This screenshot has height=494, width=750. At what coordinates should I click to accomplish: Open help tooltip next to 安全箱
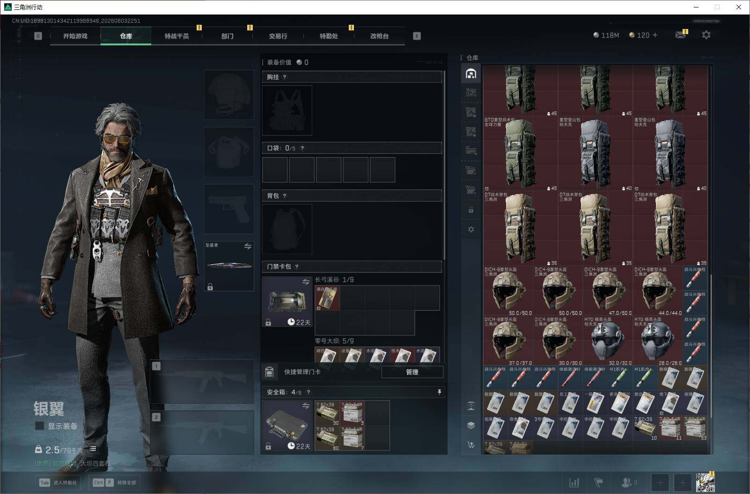coord(308,392)
